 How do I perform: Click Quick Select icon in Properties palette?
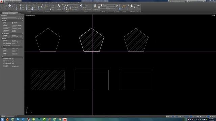[23, 18]
